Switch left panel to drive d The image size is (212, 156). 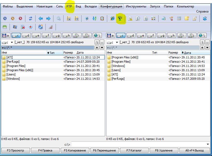26,35
